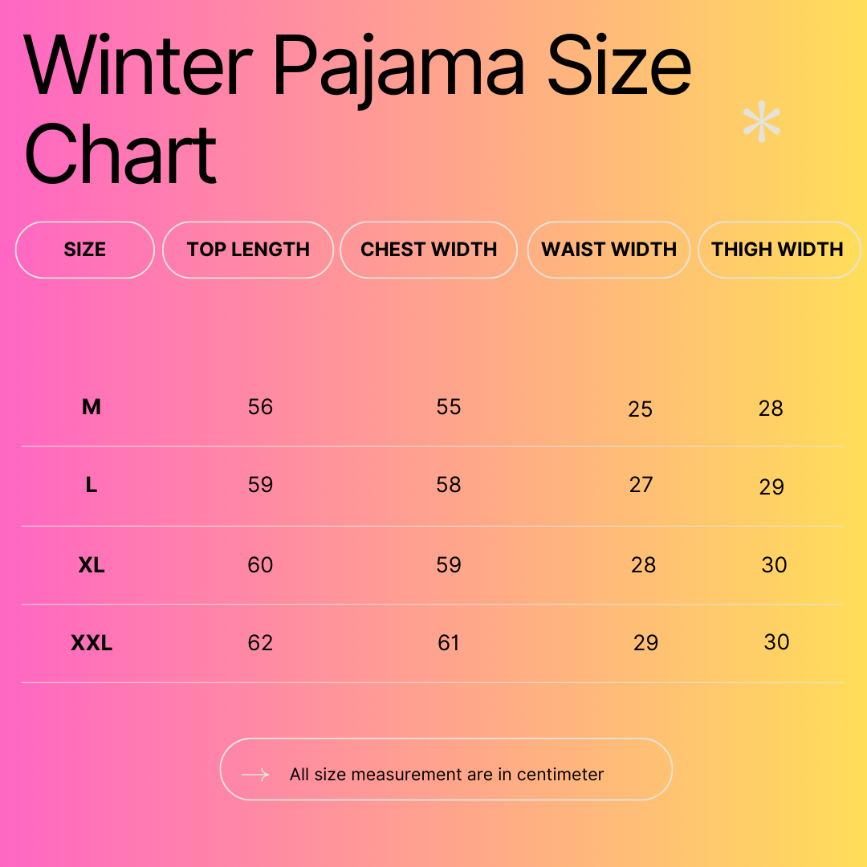Click the WAIST WIDTH header
Screen dimensions: 867x867
coord(609,250)
